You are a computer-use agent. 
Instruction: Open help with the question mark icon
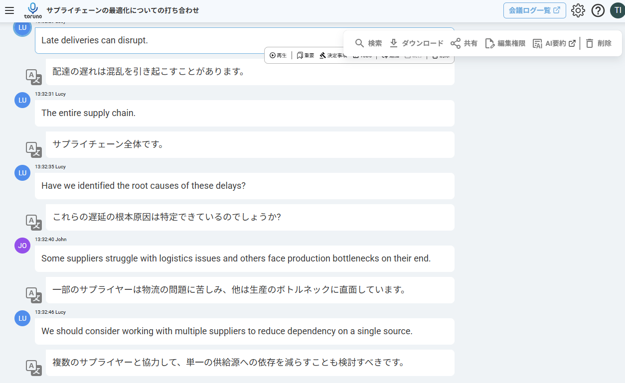click(598, 10)
